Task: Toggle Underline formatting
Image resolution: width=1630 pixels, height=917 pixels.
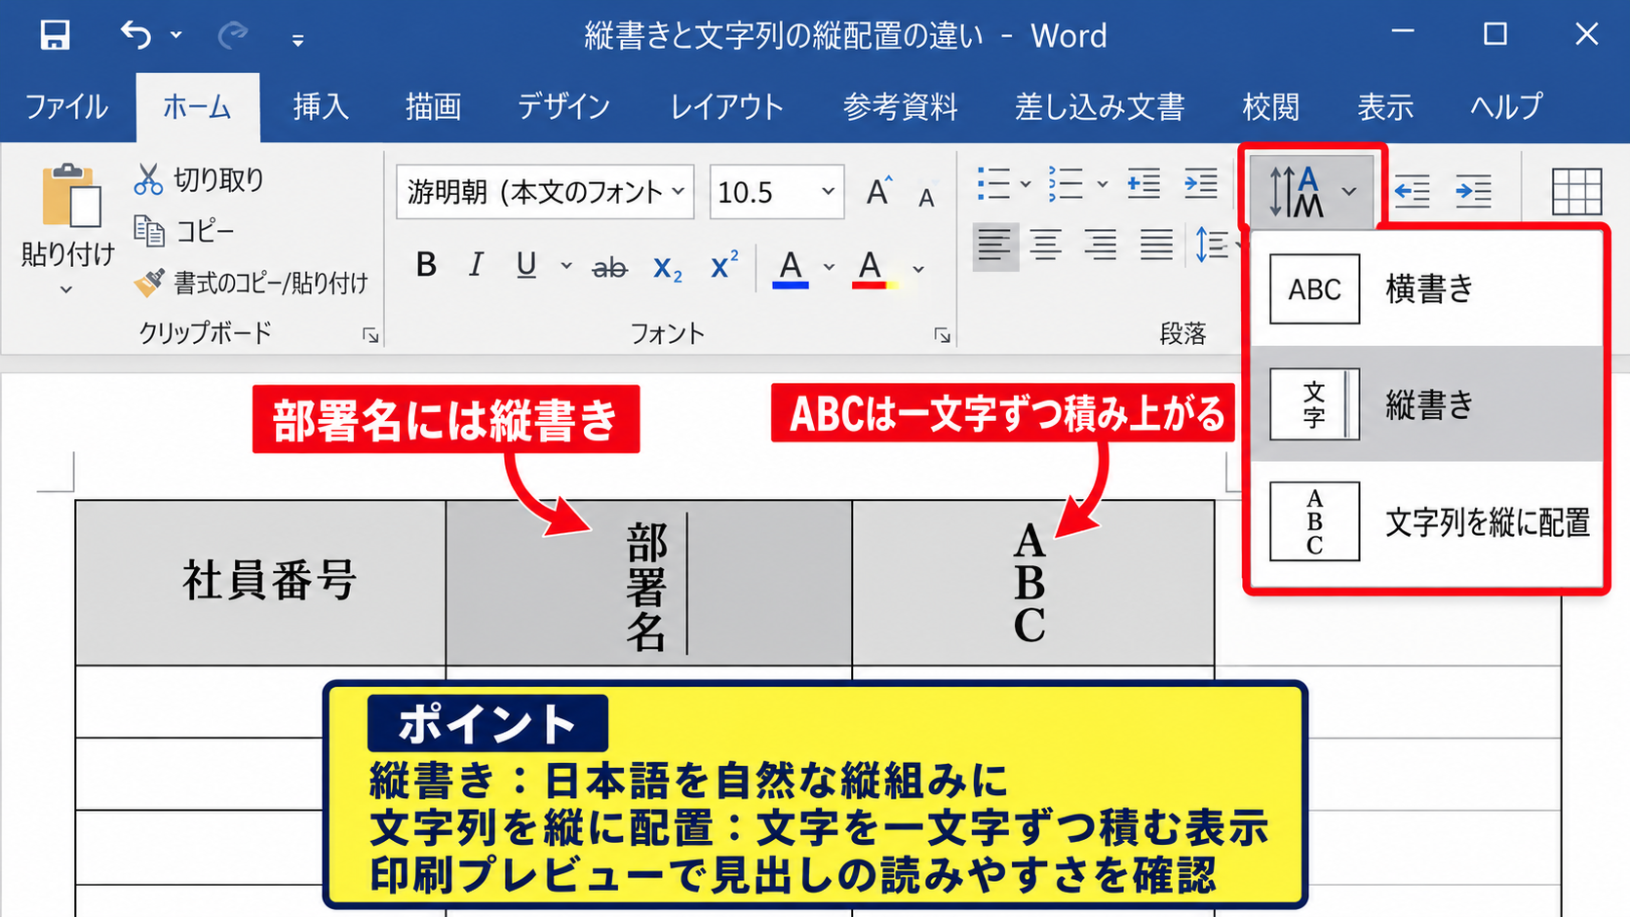Action: (526, 265)
